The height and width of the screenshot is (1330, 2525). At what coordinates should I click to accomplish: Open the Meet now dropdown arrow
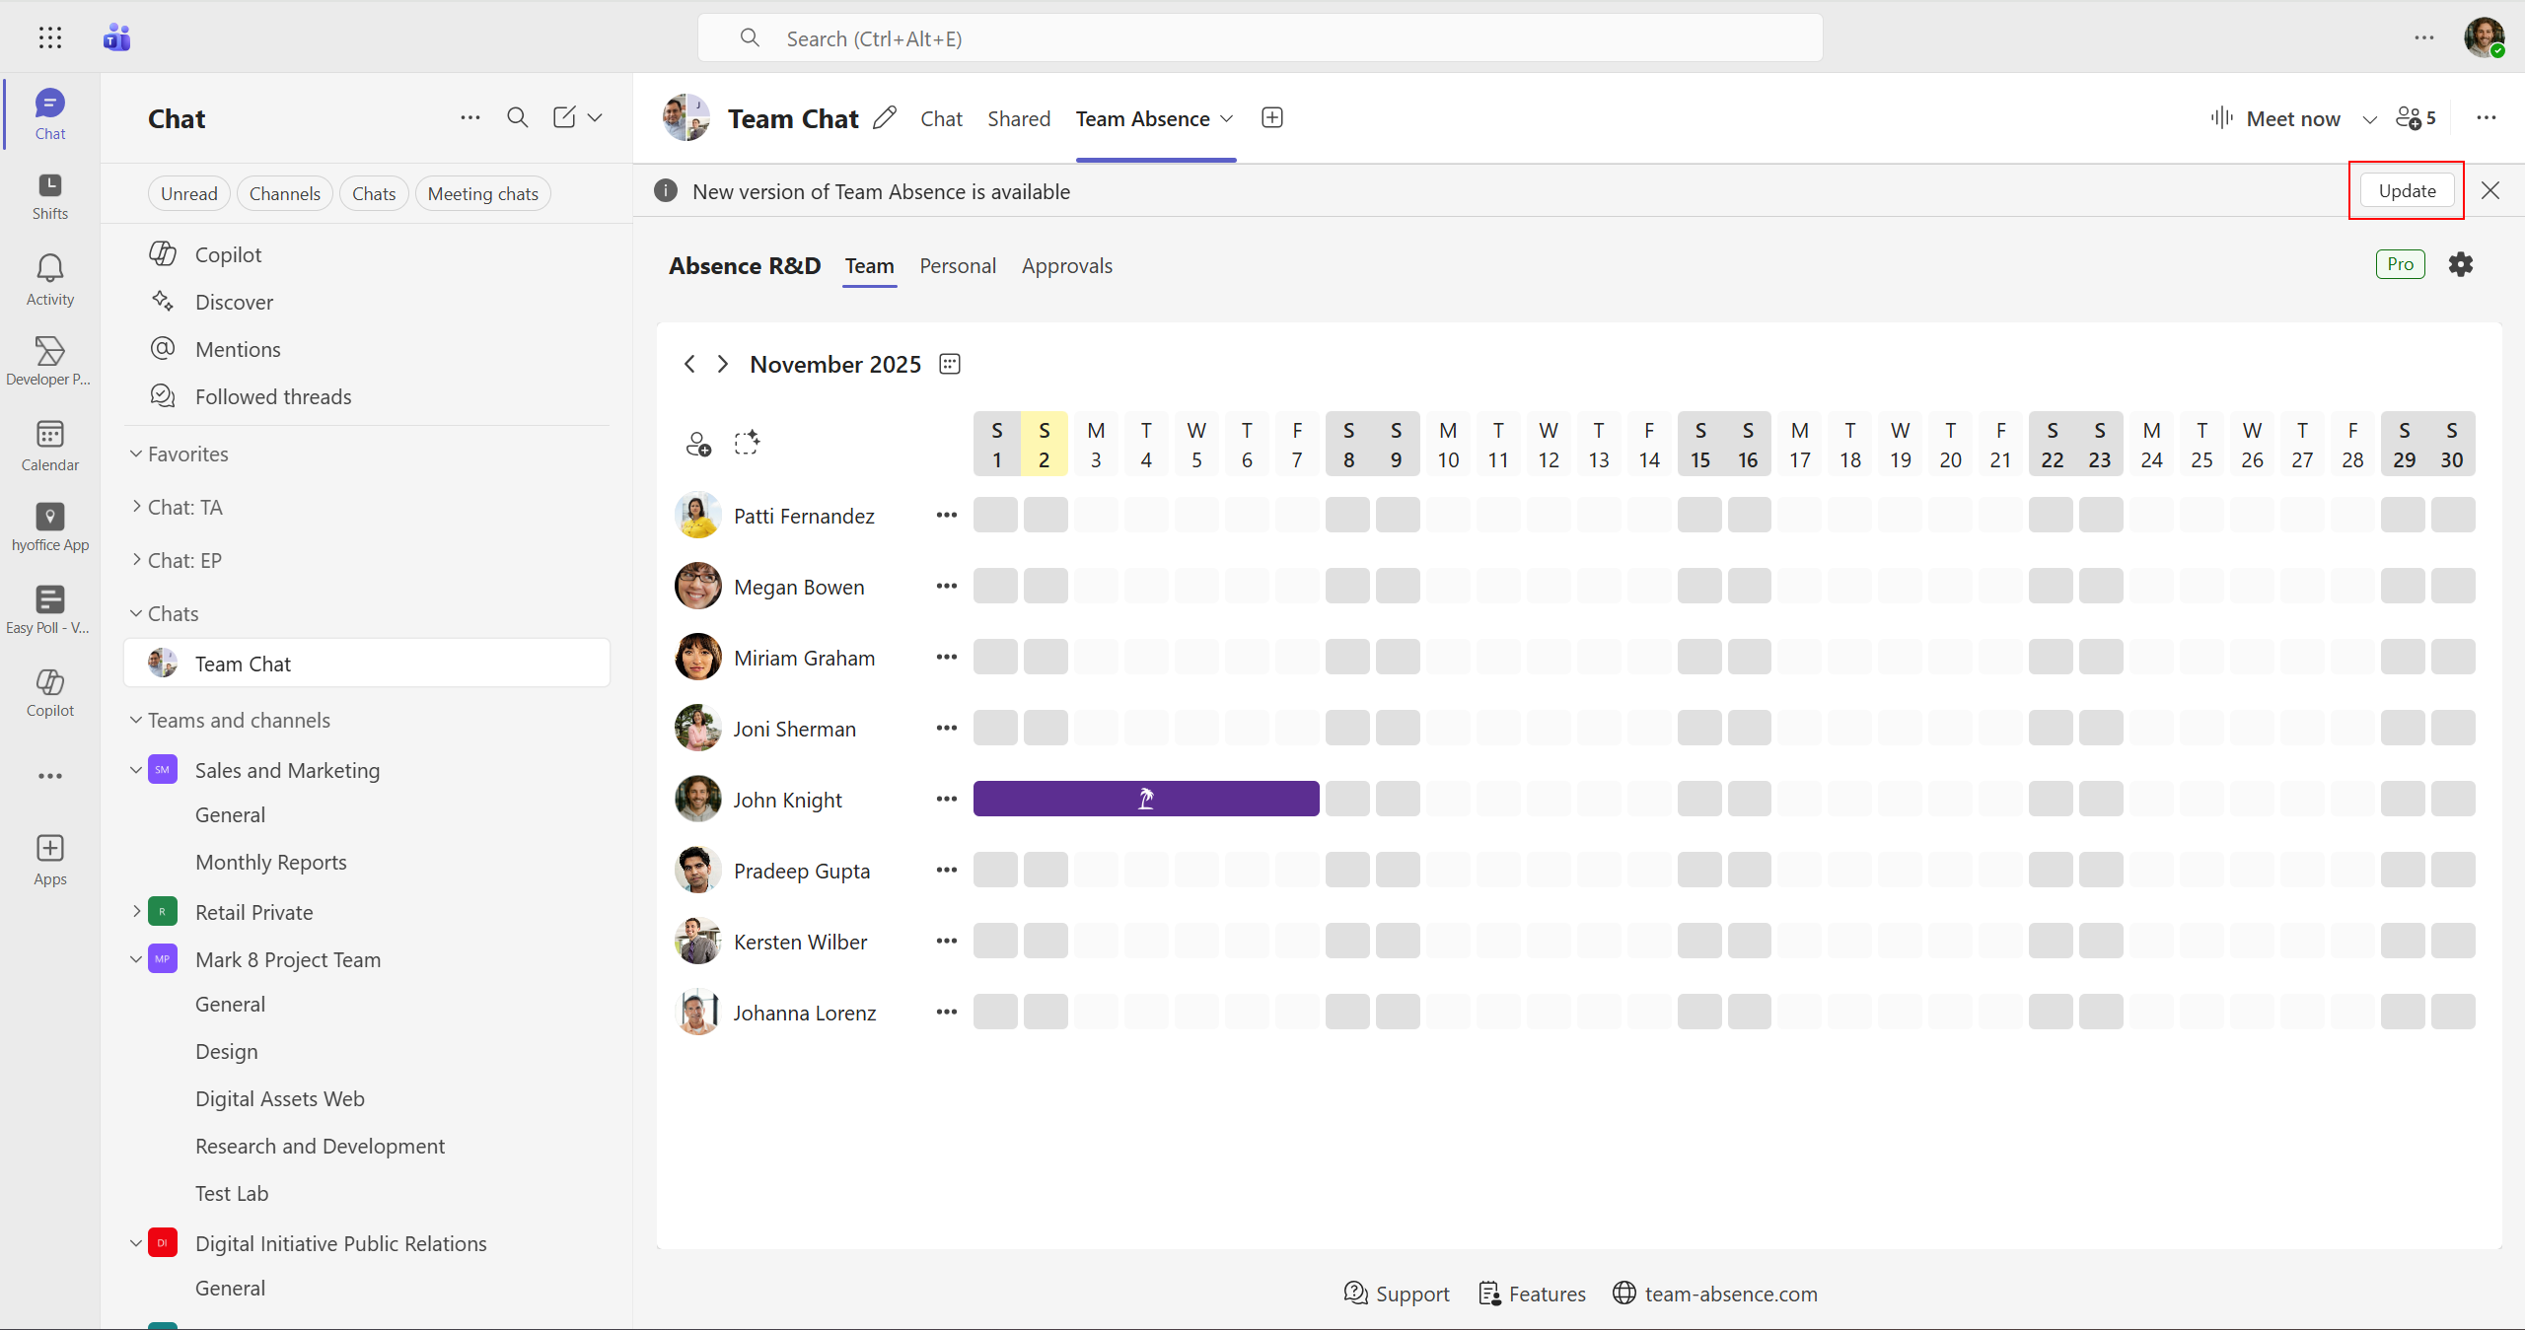pyautogui.click(x=2369, y=118)
